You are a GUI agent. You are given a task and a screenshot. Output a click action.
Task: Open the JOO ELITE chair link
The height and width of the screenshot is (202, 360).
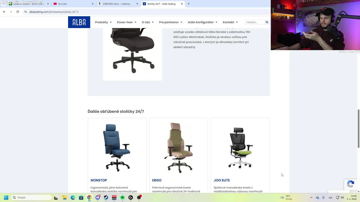(222, 180)
